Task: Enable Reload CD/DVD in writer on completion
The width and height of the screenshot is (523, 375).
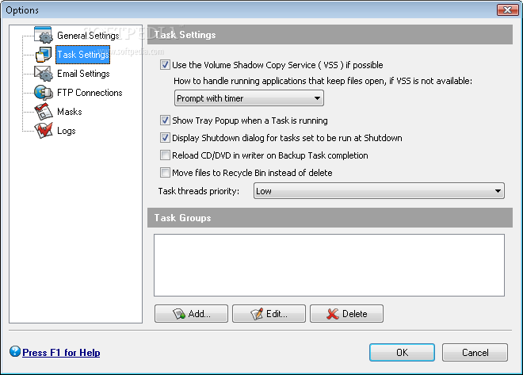Action: pyautogui.click(x=165, y=155)
